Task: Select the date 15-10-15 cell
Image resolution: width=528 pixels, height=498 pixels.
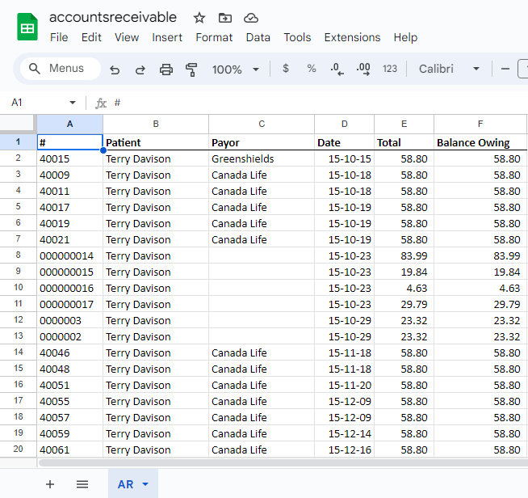Action: click(344, 158)
